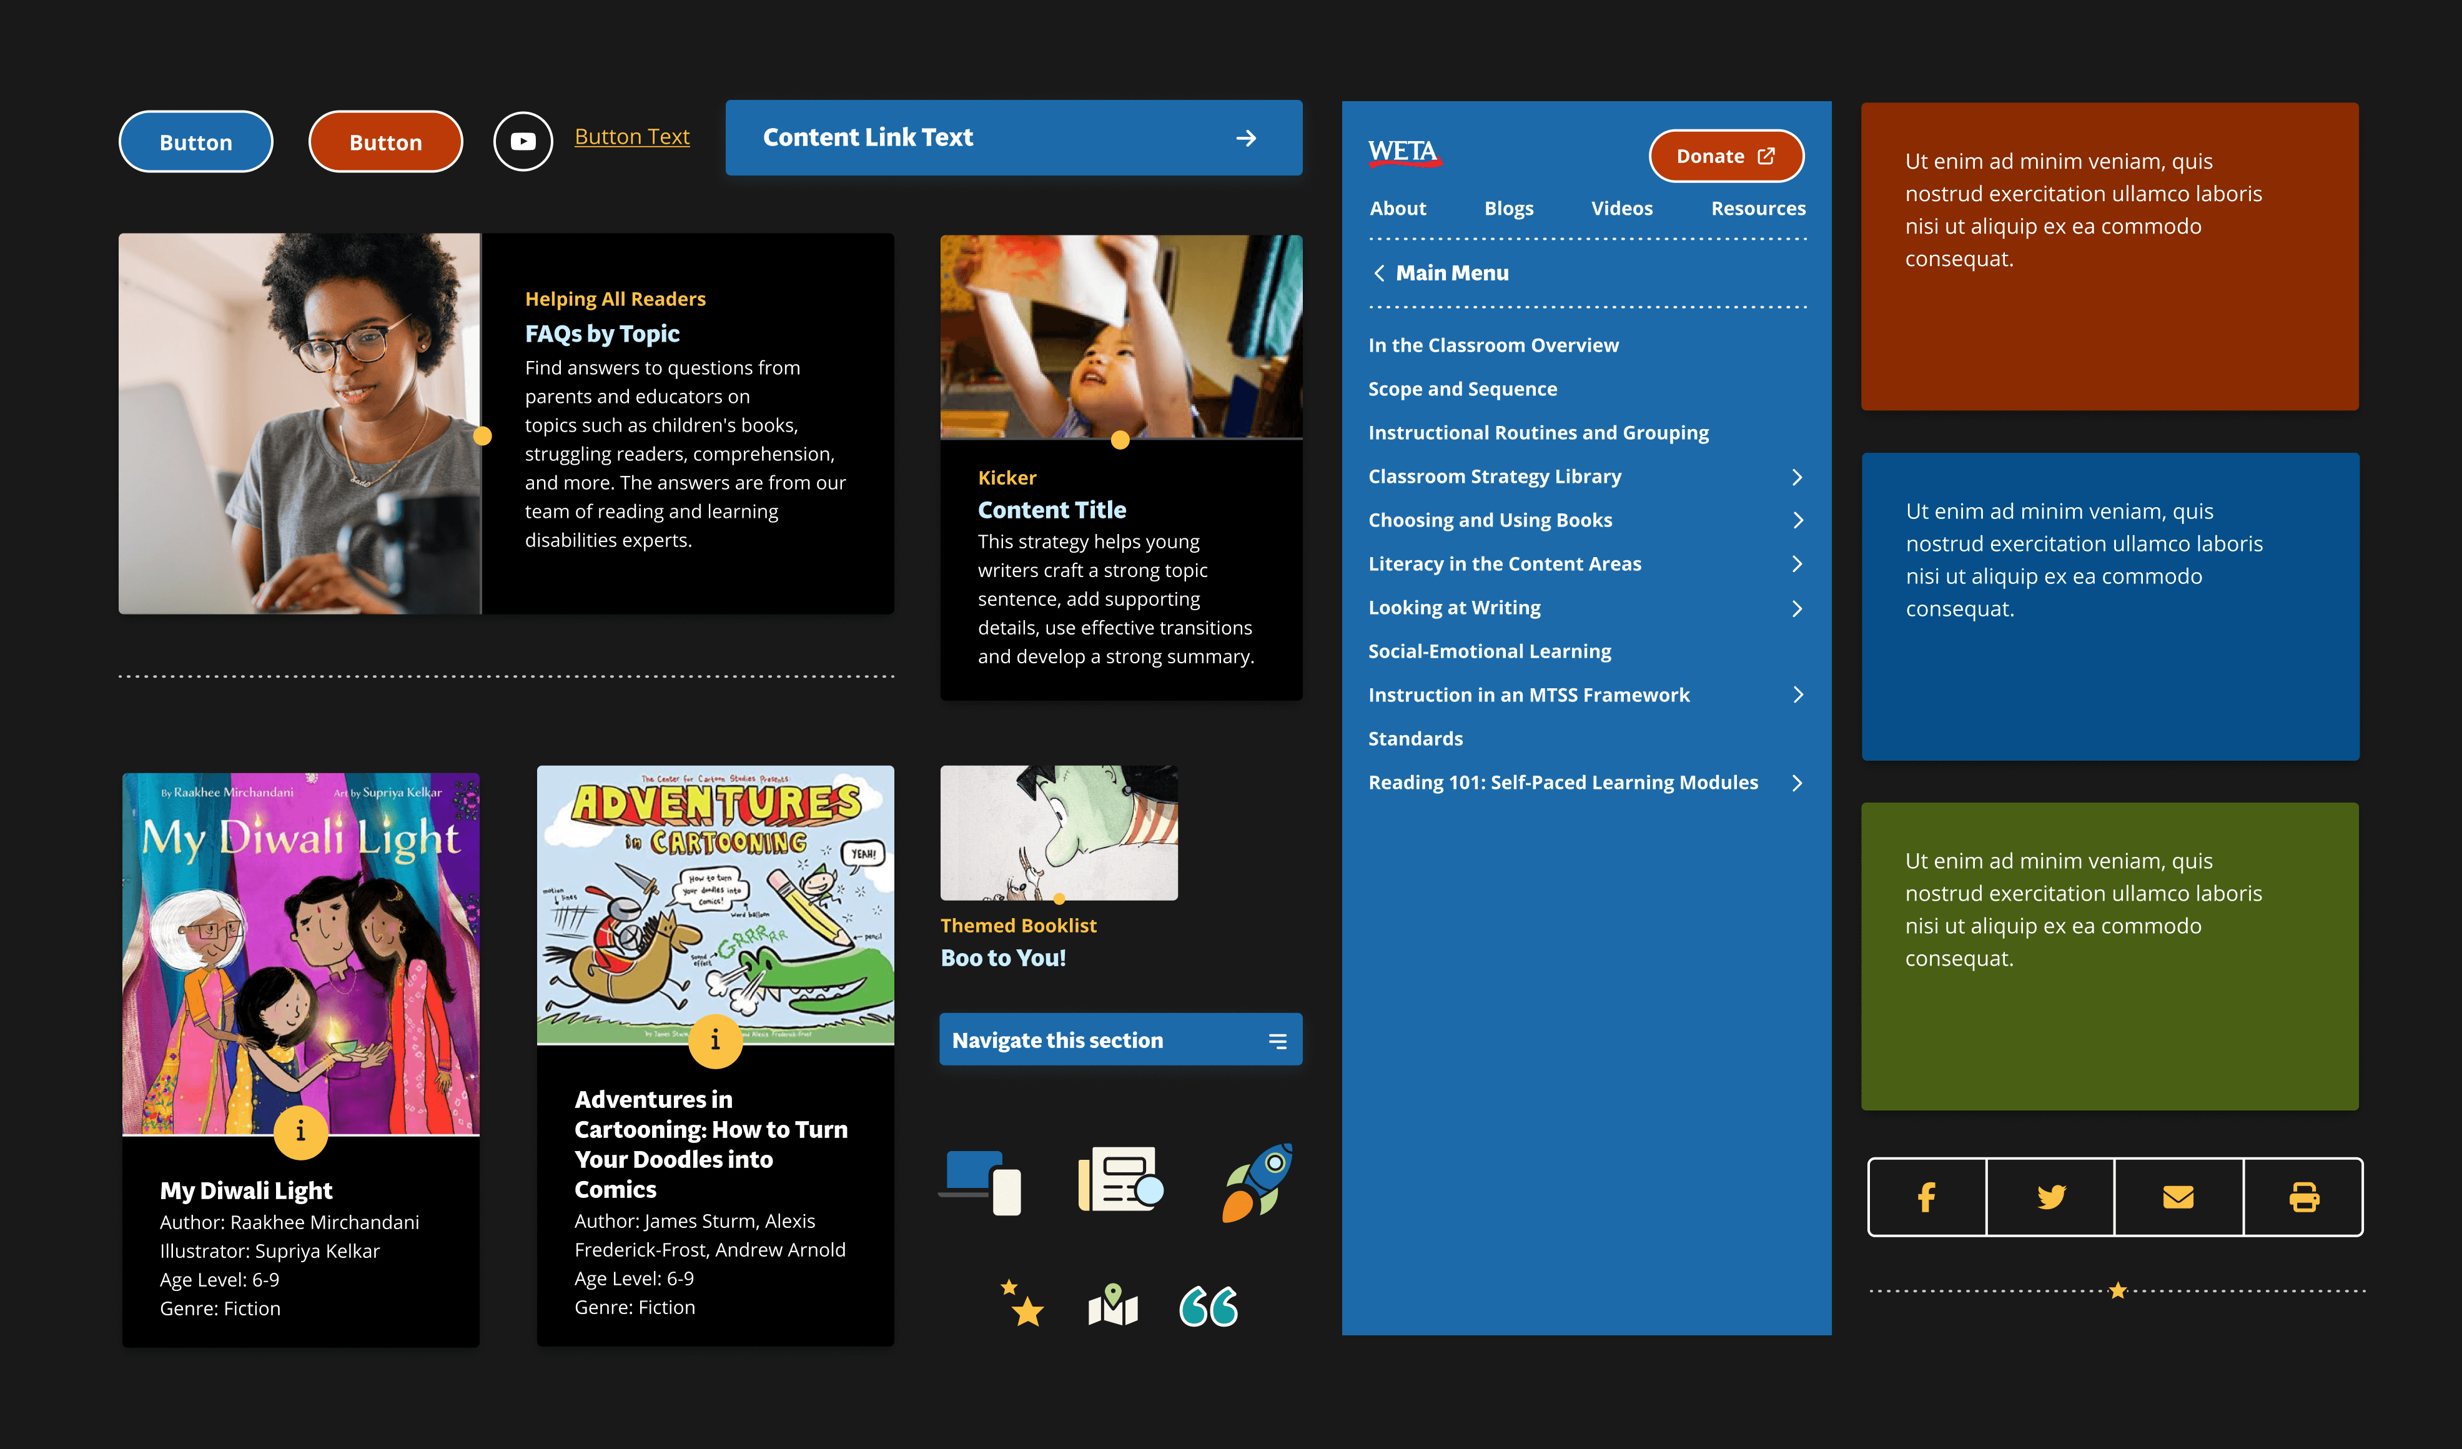Click the rocket icon
The height and width of the screenshot is (1449, 2462).
(x=1257, y=1182)
